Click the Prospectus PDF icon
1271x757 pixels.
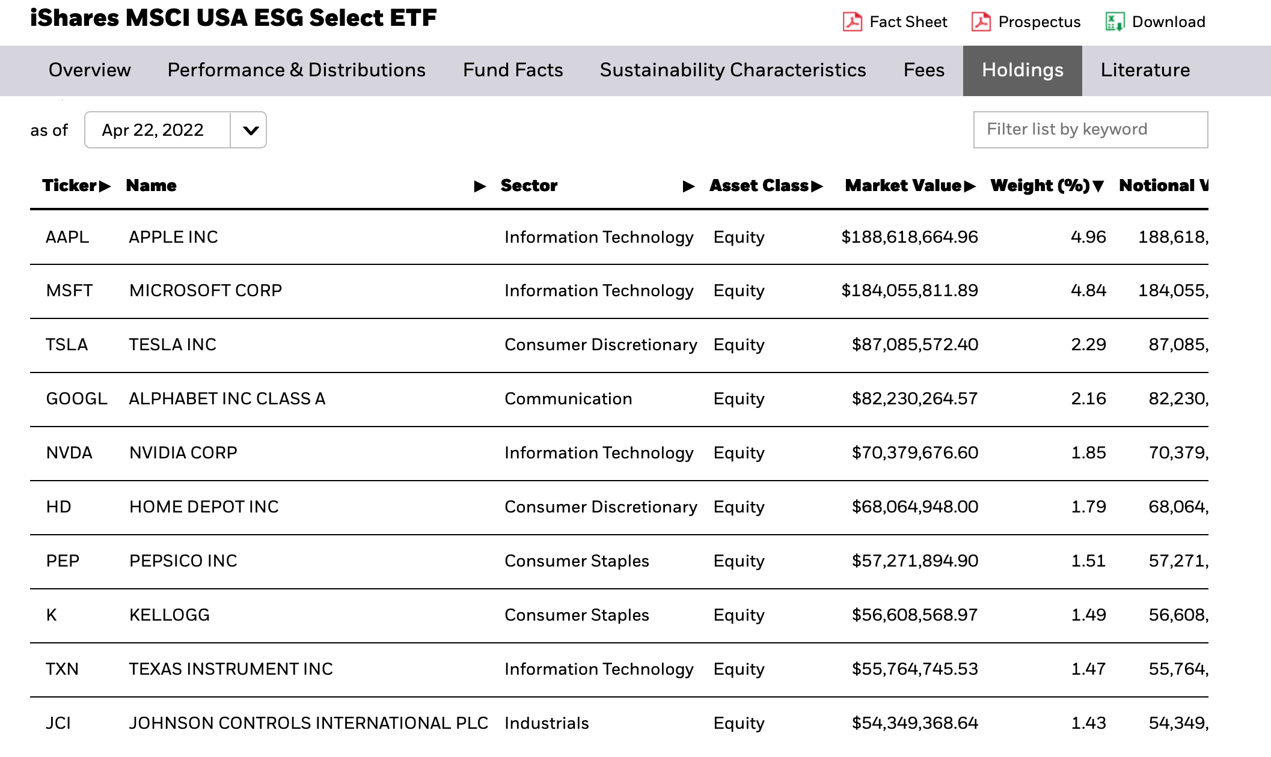(x=981, y=22)
